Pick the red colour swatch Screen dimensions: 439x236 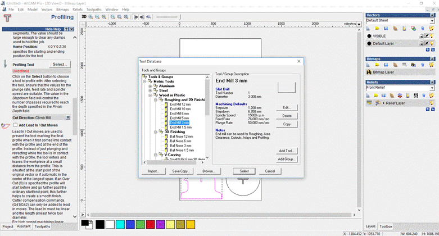[x=150, y=225]
